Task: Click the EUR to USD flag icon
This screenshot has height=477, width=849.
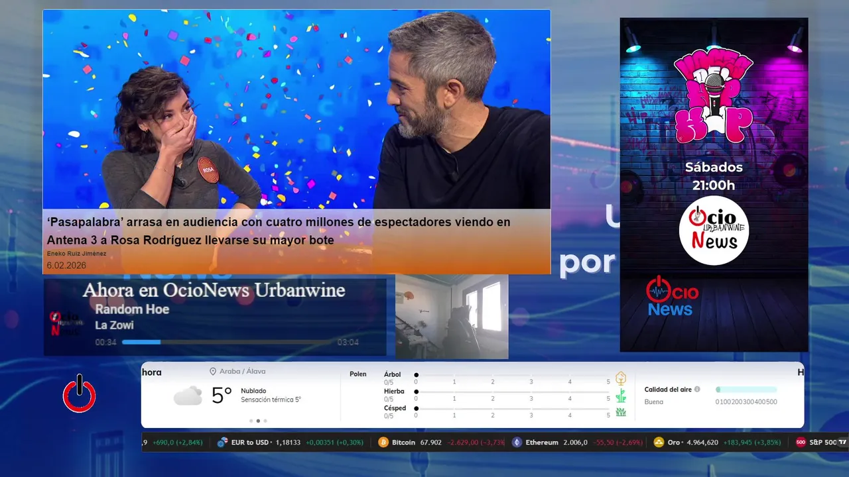Action: 223,443
